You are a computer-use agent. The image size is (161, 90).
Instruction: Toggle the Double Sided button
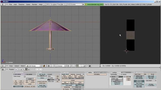pos(42,85)
